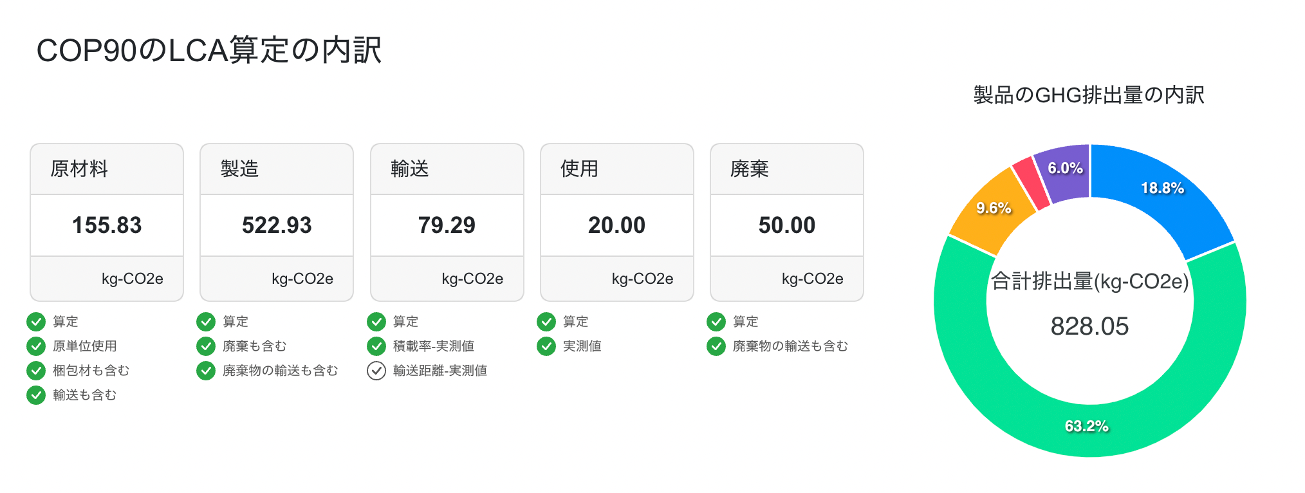Viewport: 1305px width, 493px height.
Task: Click the total emissions value 828.05
Action: tap(1089, 326)
